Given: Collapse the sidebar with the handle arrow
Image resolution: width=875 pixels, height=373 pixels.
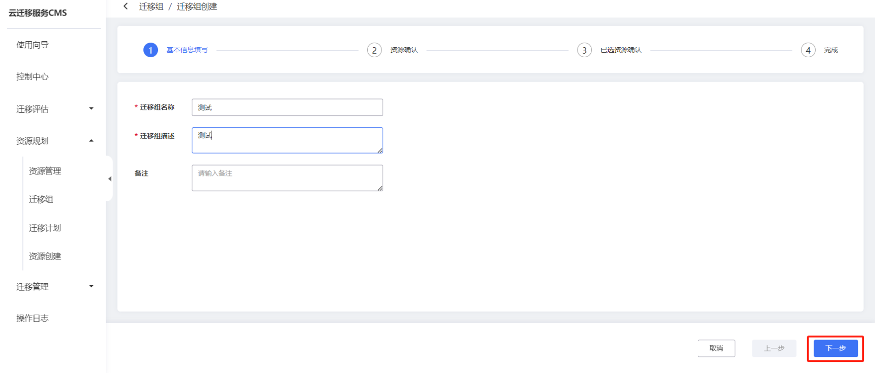Looking at the screenshot, I should (x=110, y=179).
